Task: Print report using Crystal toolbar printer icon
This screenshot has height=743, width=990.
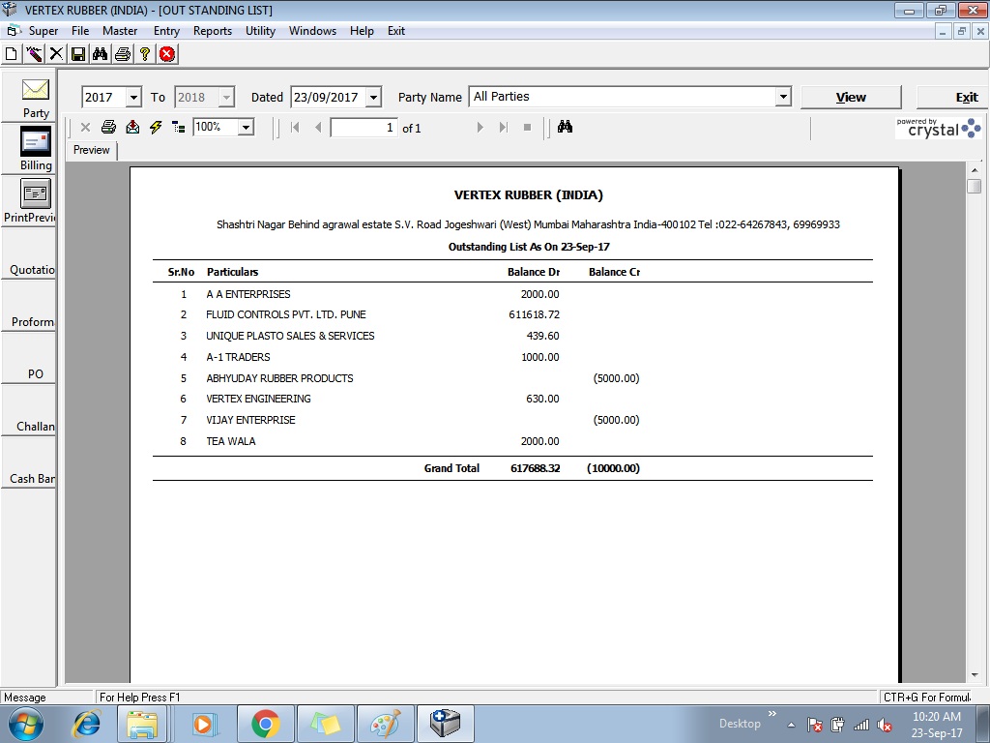Action: click(x=108, y=127)
